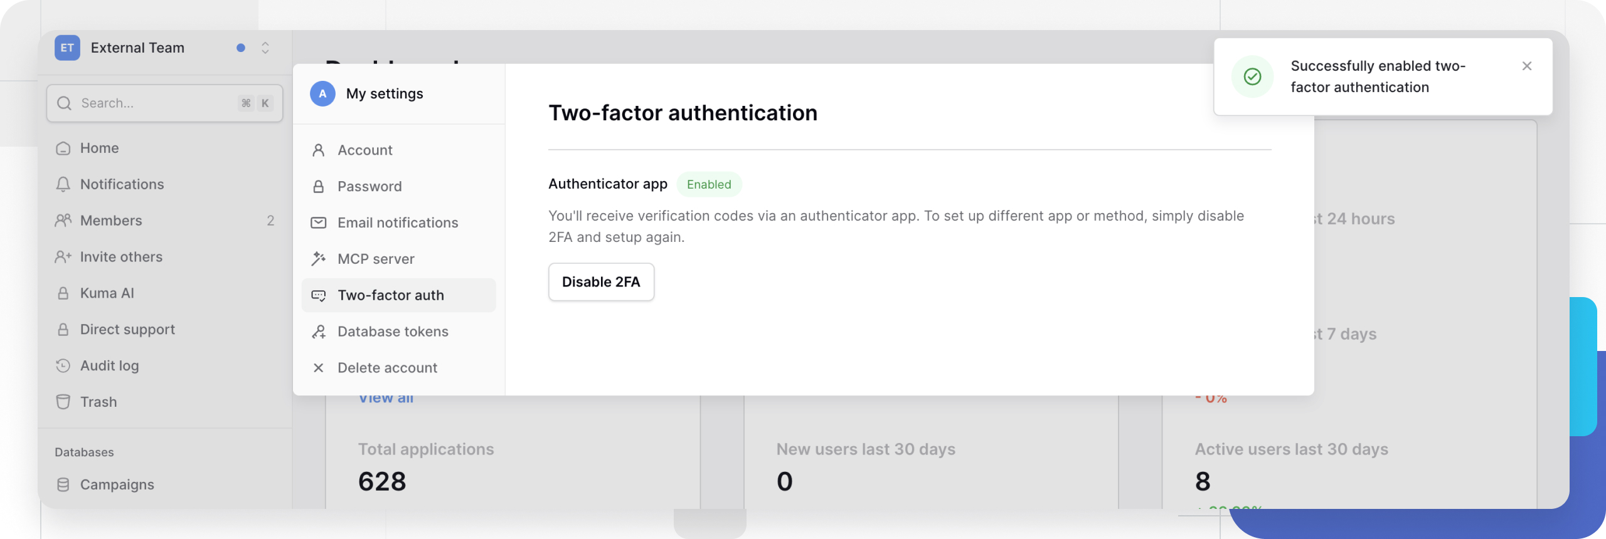Open Database tokens settings
The image size is (1606, 539).
point(393,332)
